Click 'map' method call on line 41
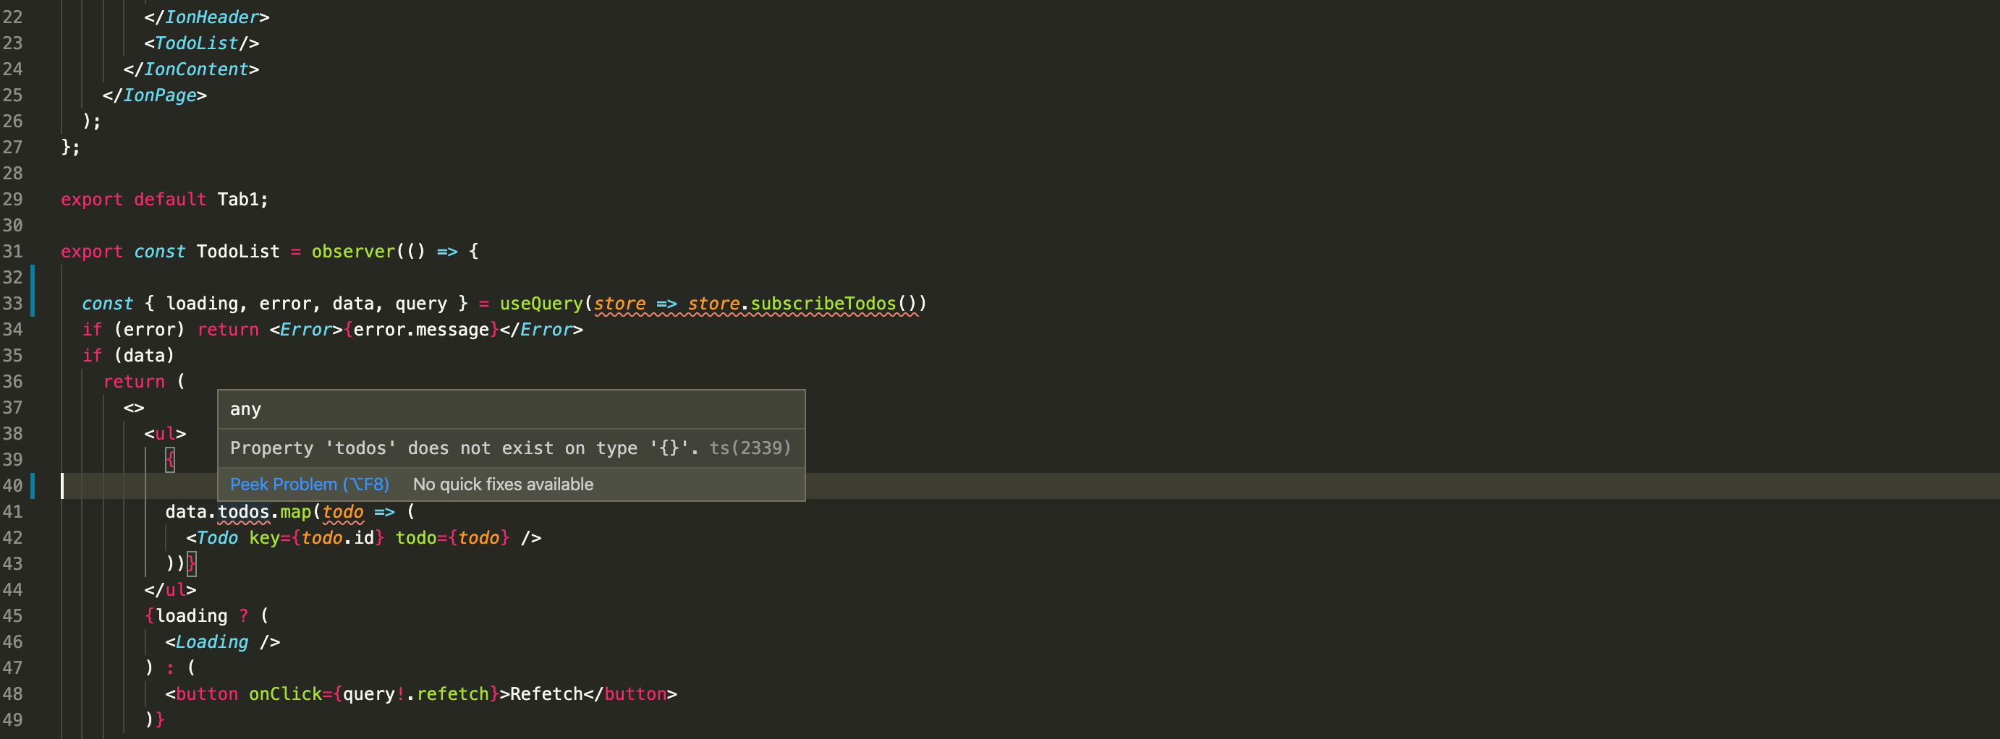Viewport: 2000px width, 739px height. click(295, 511)
